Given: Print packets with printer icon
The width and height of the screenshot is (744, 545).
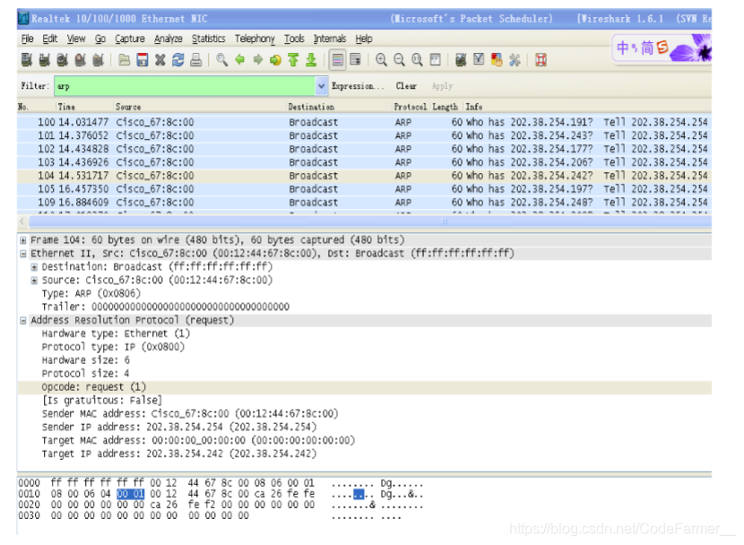Looking at the screenshot, I should (x=196, y=60).
